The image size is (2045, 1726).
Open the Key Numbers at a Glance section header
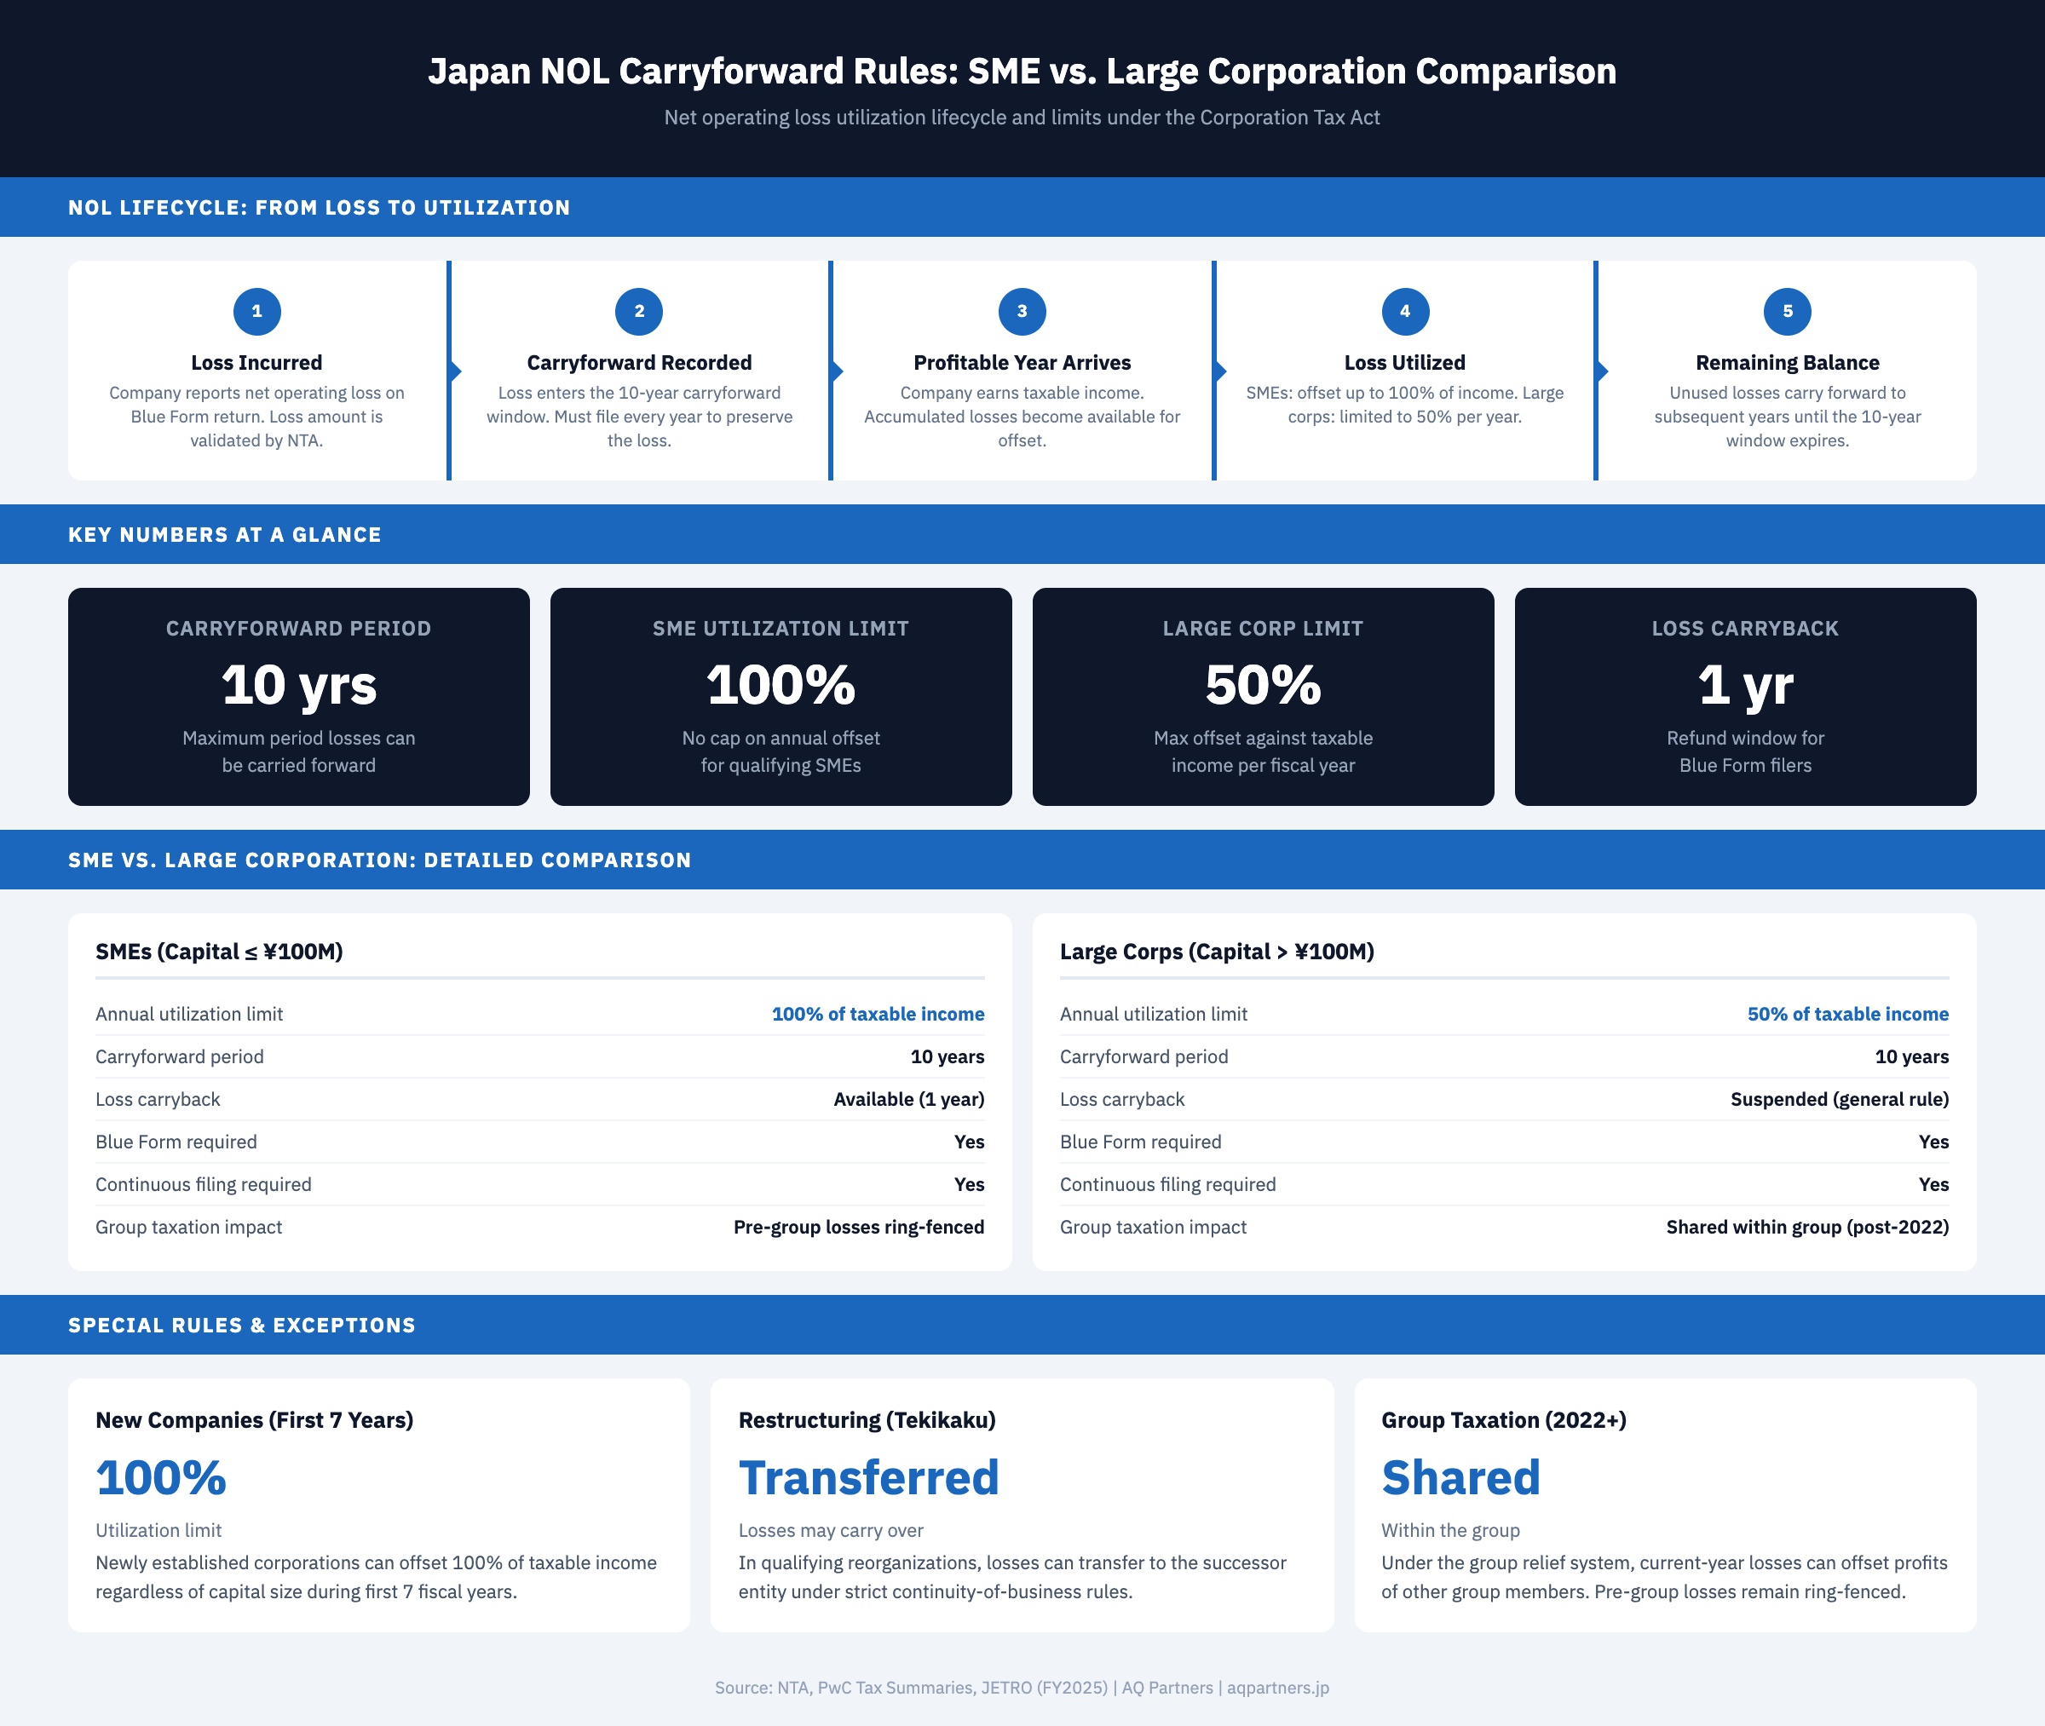[224, 534]
